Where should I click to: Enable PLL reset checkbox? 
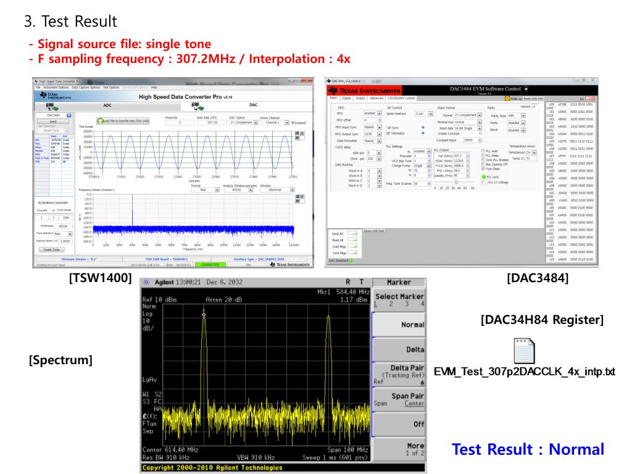pyautogui.click(x=483, y=151)
